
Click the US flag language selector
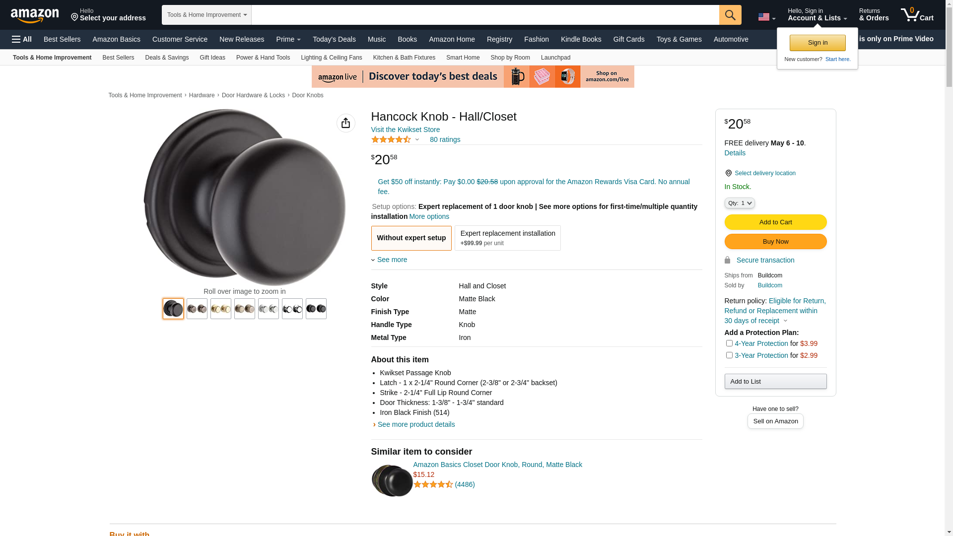tap(767, 17)
